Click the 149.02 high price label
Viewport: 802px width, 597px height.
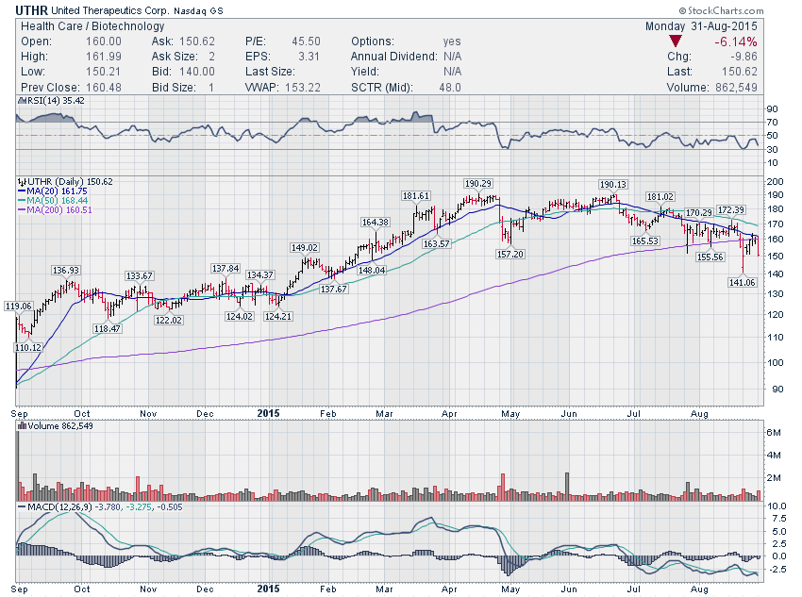point(305,247)
